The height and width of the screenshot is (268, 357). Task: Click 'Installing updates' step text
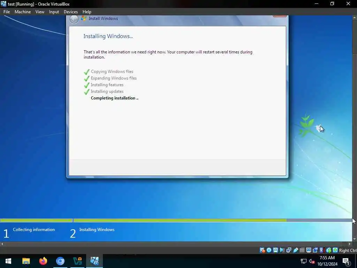(107, 91)
